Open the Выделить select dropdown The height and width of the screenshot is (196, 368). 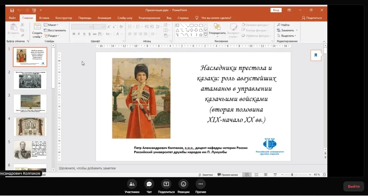pos(286,36)
